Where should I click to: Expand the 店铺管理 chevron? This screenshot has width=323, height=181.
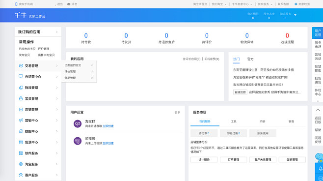(x=57, y=109)
